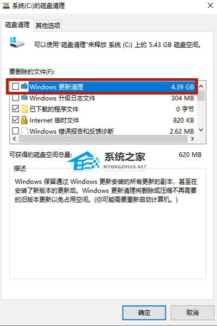Click the 取消 button
The width and height of the screenshot is (217, 326).
(192, 312)
